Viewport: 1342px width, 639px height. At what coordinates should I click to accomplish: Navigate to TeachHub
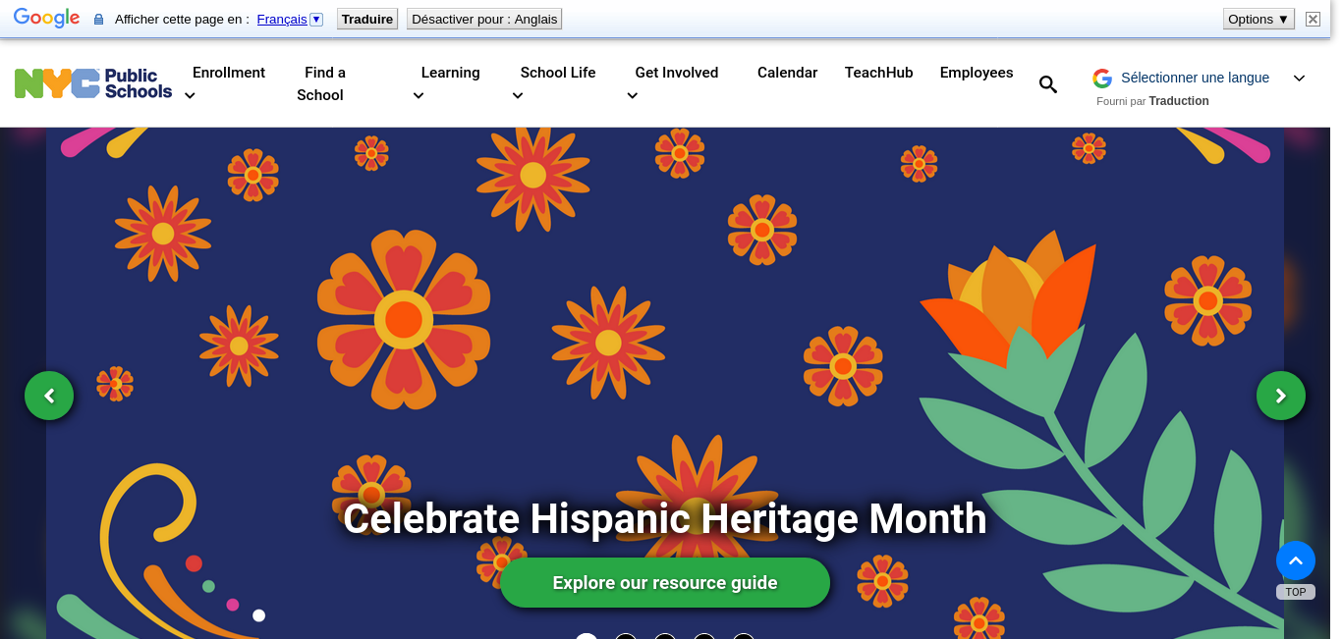[x=878, y=73]
